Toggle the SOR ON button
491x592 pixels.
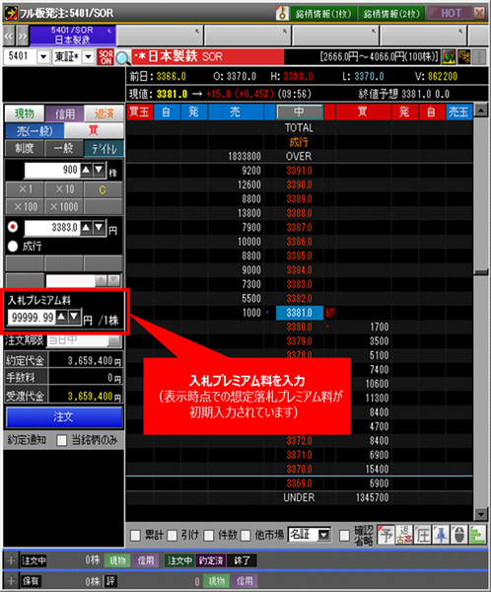click(105, 57)
